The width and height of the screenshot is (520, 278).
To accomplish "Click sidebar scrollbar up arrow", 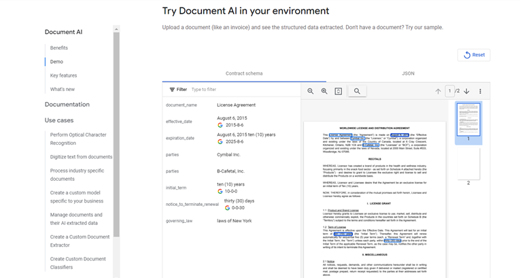I will pyautogui.click(x=116, y=29).
